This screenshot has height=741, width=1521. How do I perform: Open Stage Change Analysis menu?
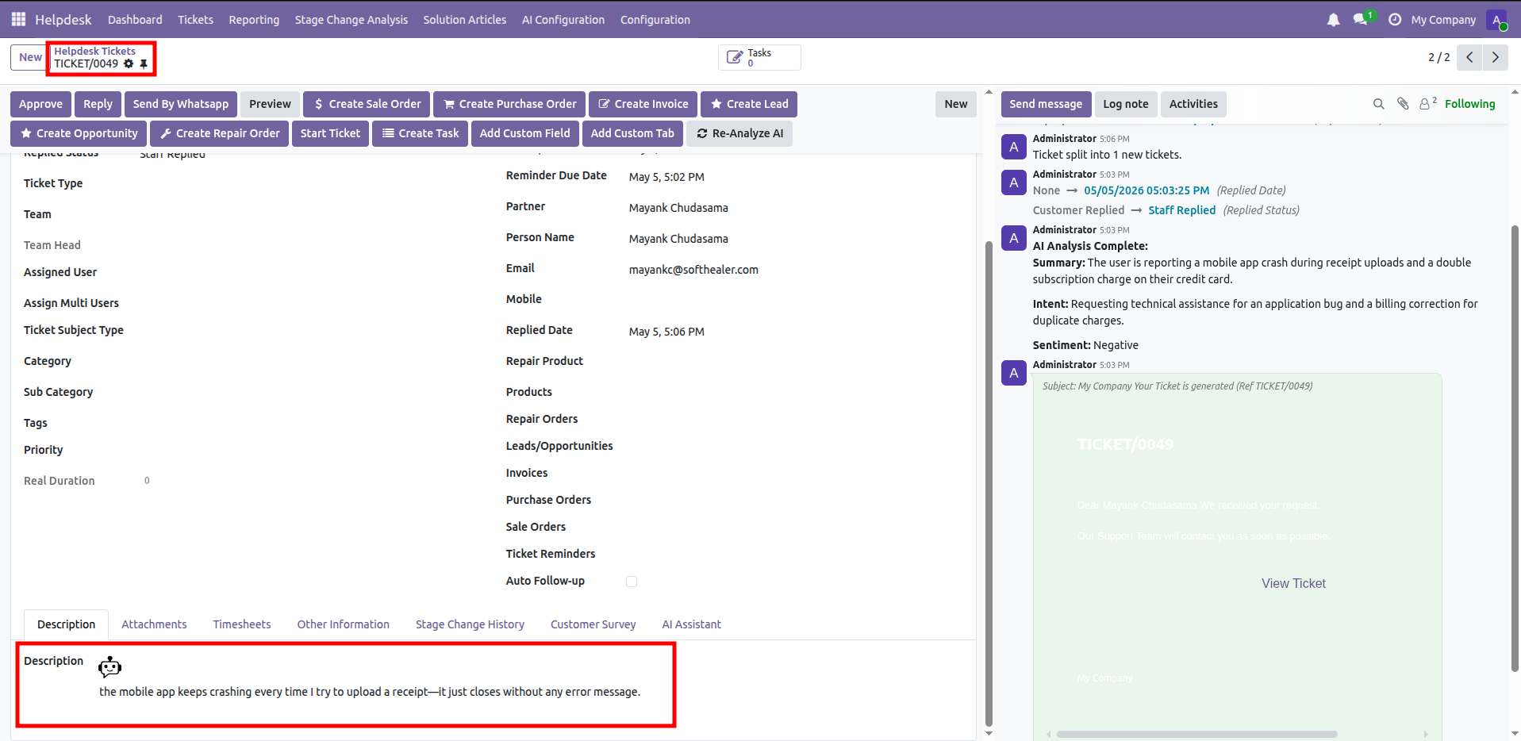tap(351, 20)
